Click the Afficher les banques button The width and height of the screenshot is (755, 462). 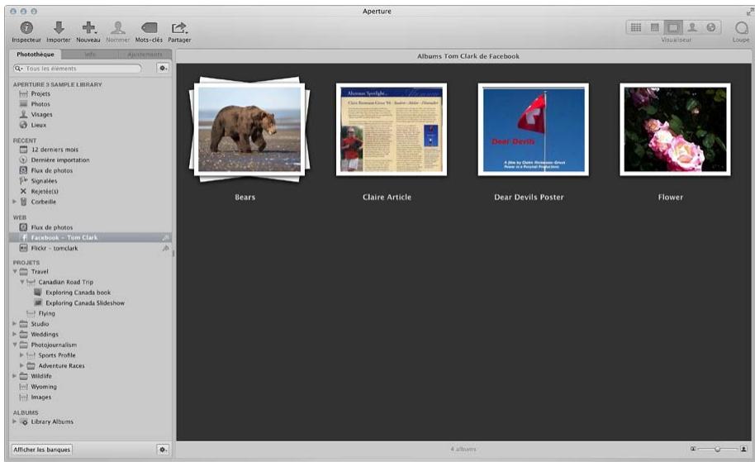click(x=42, y=450)
